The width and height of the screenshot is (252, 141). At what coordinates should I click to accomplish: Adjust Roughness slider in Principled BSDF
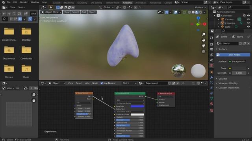(130, 125)
